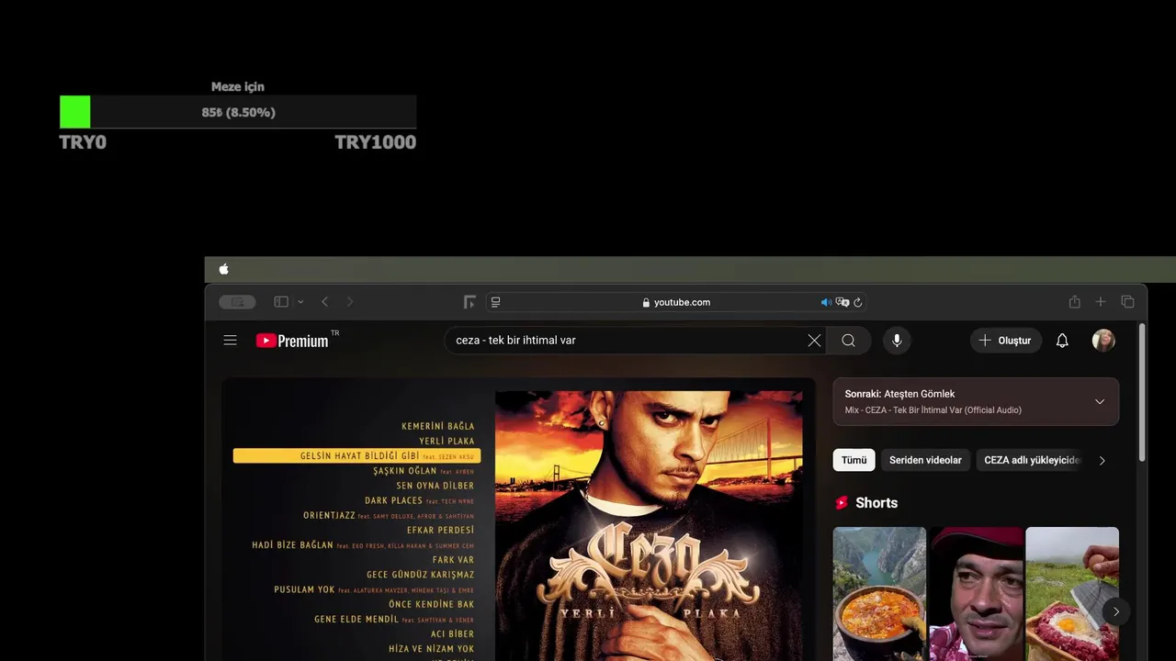This screenshot has width=1176, height=661.
Task: Click Mix - CEZA - Tek Bir İhtimal Var text
Action: click(x=933, y=410)
